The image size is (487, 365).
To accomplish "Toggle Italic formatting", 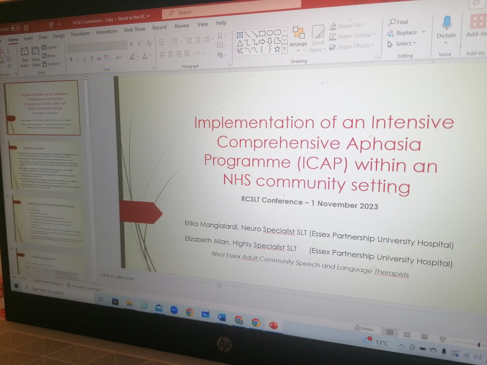I will 78,59.
